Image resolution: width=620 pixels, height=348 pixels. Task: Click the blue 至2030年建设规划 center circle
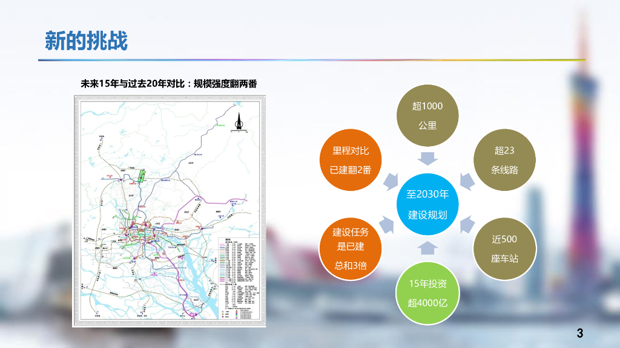point(428,204)
